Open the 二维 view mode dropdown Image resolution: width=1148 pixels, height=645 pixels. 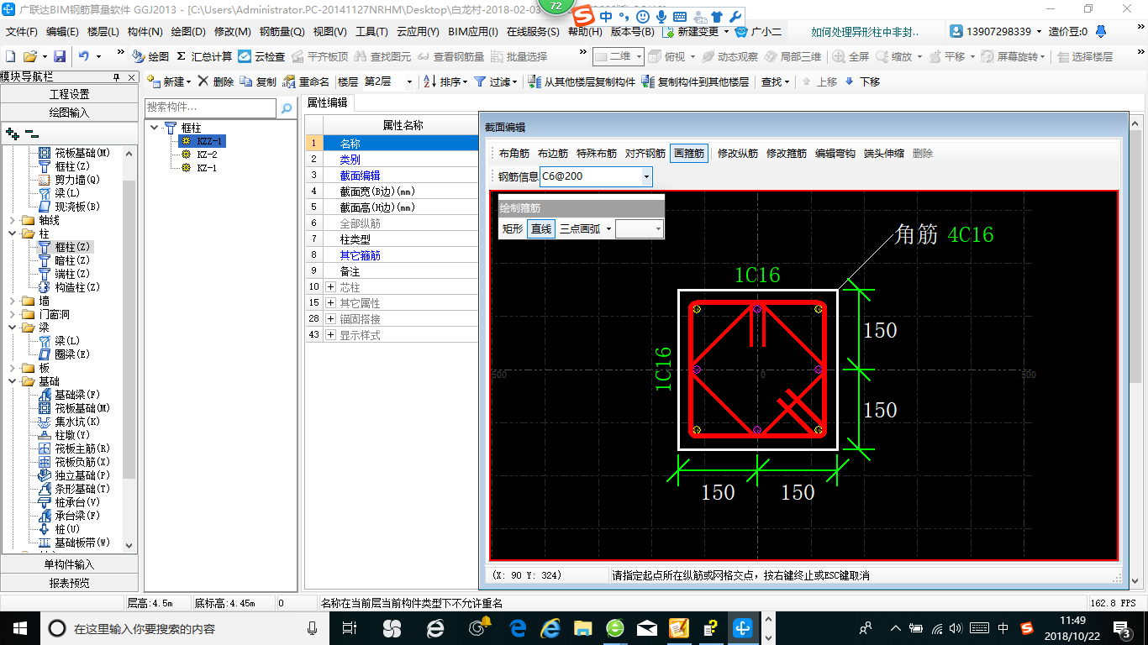click(x=639, y=56)
